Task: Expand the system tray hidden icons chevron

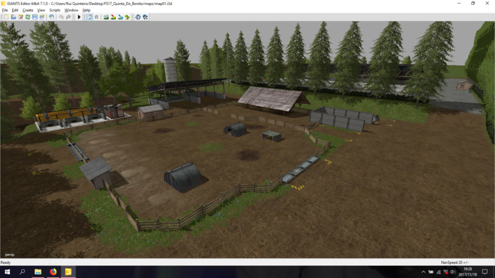Action: click(x=422, y=272)
